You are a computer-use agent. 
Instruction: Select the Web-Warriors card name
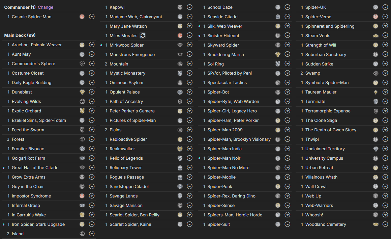[319, 205]
